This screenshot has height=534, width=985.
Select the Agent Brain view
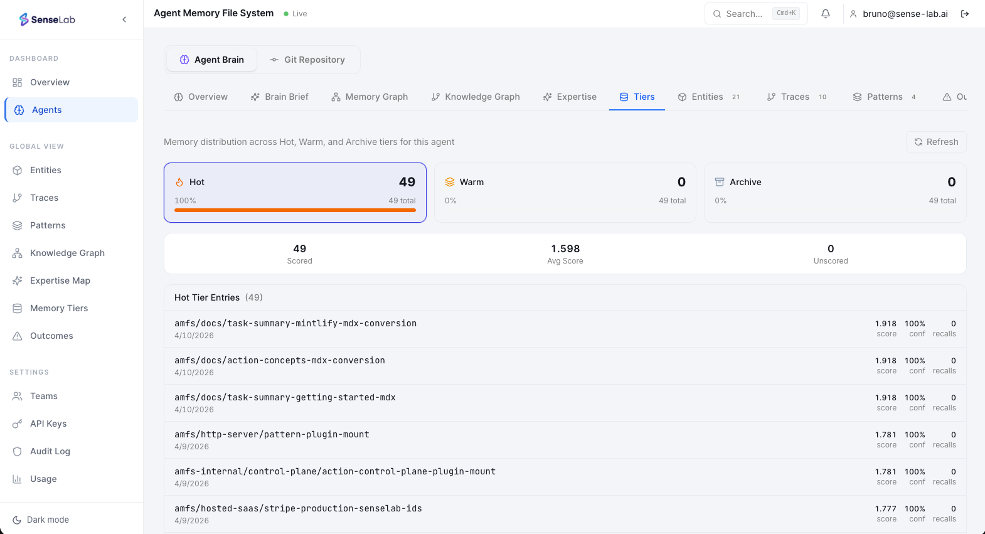click(211, 60)
